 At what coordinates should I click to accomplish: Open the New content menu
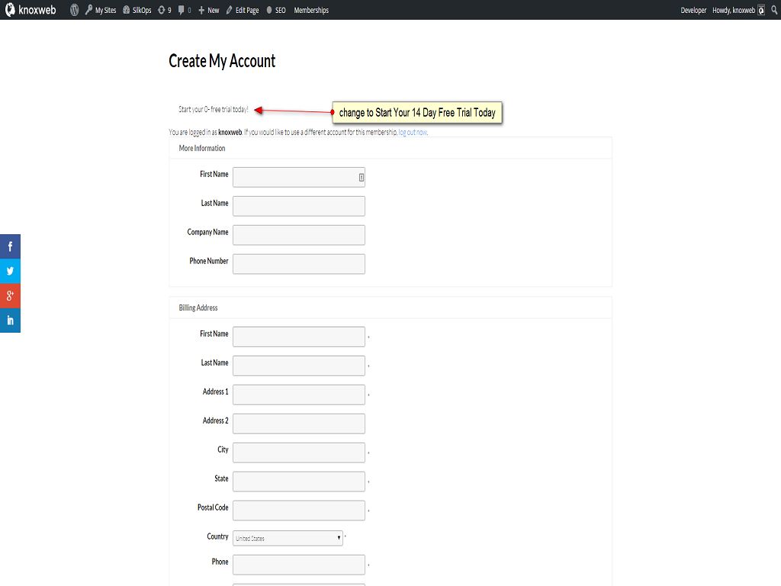point(208,10)
